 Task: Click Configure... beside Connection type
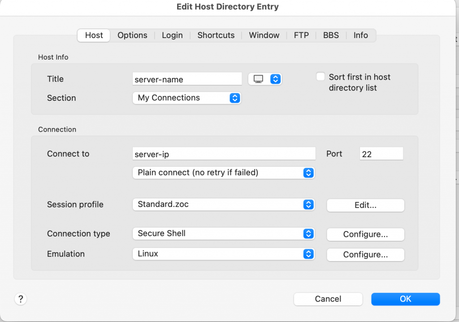pos(365,234)
